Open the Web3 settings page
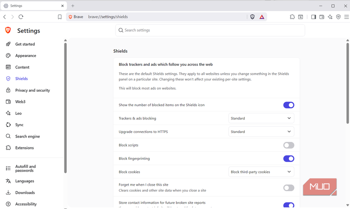 tap(20, 102)
